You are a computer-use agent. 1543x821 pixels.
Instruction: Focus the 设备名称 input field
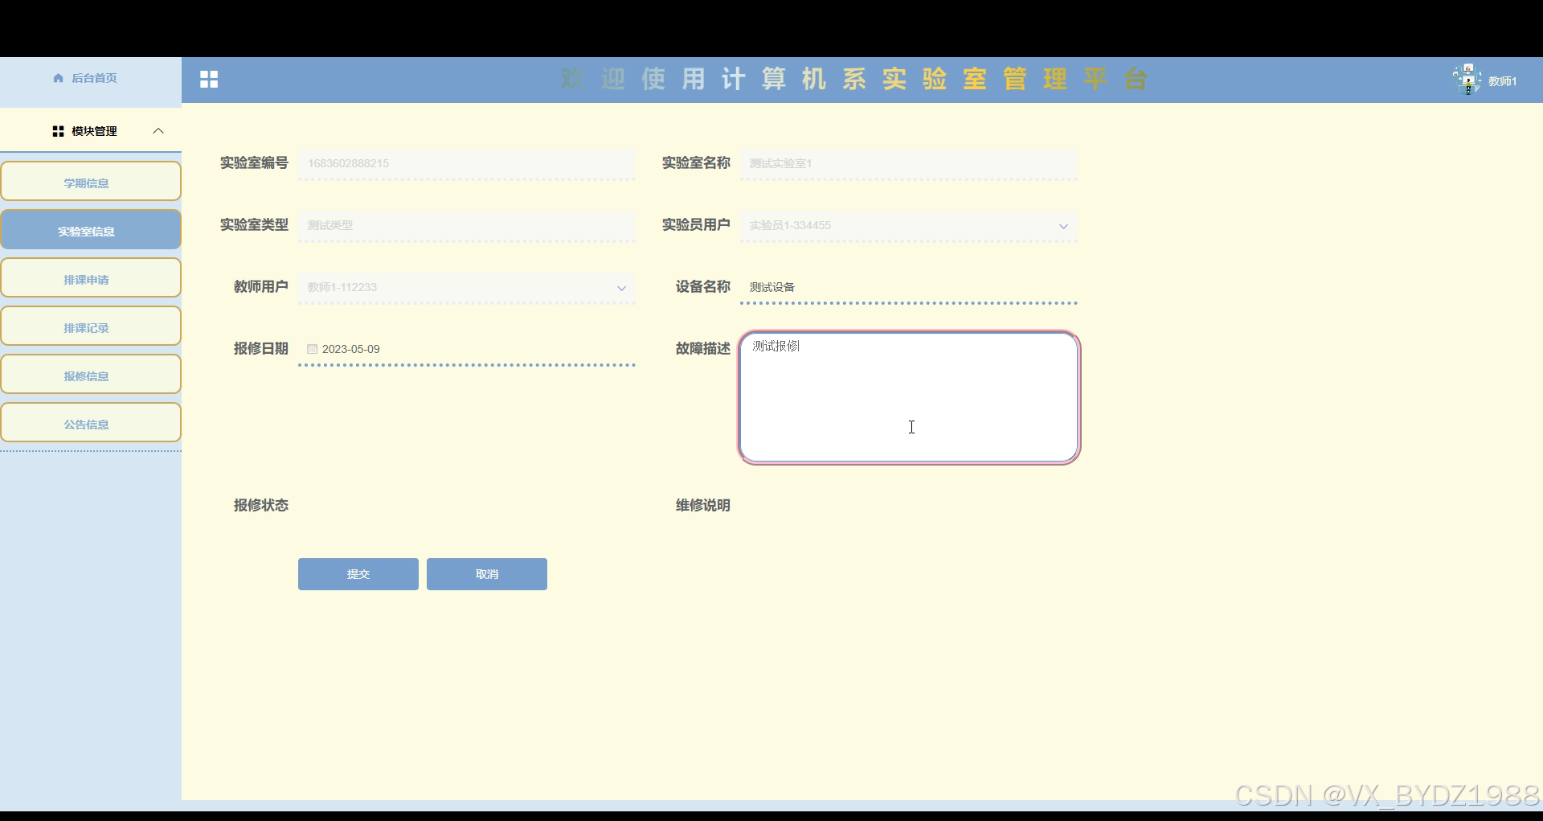(x=909, y=287)
